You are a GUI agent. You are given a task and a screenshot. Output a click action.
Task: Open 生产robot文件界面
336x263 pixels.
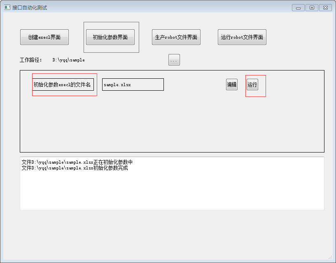[x=176, y=37]
